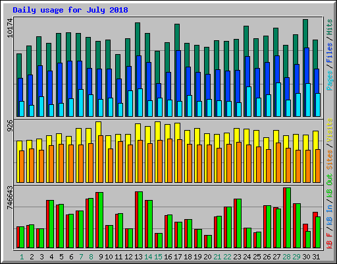Screen dimensions: 337x264
Task: Click the "Sites" legend label
Action: coord(330,160)
